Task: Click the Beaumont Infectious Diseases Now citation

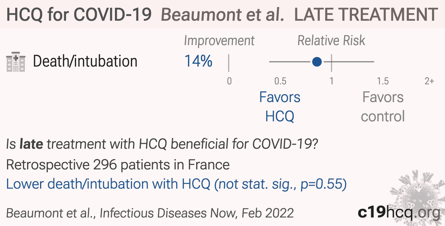Action: (150, 213)
